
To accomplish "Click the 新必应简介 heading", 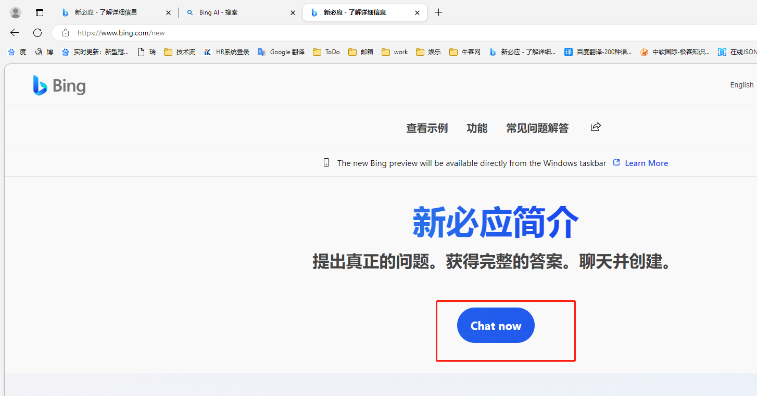I will [496, 222].
